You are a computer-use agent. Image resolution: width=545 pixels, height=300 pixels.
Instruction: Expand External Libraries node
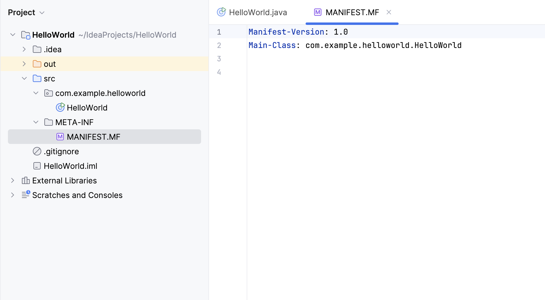pos(12,180)
